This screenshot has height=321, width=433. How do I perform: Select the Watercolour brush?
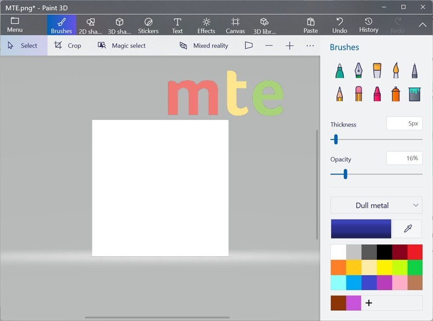(x=396, y=70)
